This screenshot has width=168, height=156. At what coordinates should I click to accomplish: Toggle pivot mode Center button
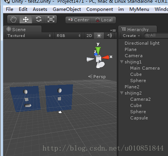[78, 20]
